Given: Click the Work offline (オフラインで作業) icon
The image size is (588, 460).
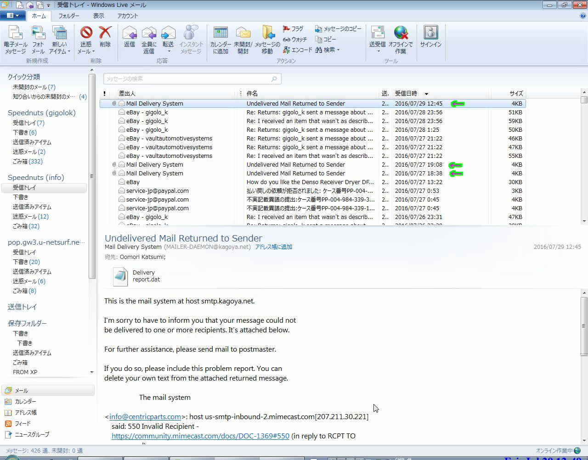Looking at the screenshot, I should (x=401, y=33).
